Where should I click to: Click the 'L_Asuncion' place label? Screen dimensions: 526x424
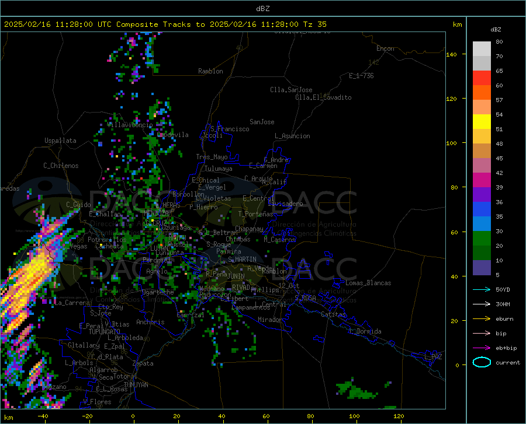(292, 136)
